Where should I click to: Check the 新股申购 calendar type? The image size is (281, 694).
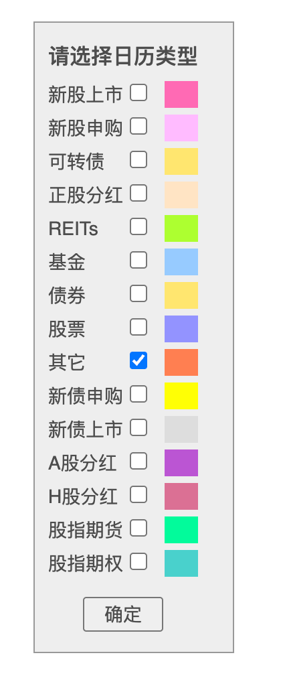[x=138, y=126]
